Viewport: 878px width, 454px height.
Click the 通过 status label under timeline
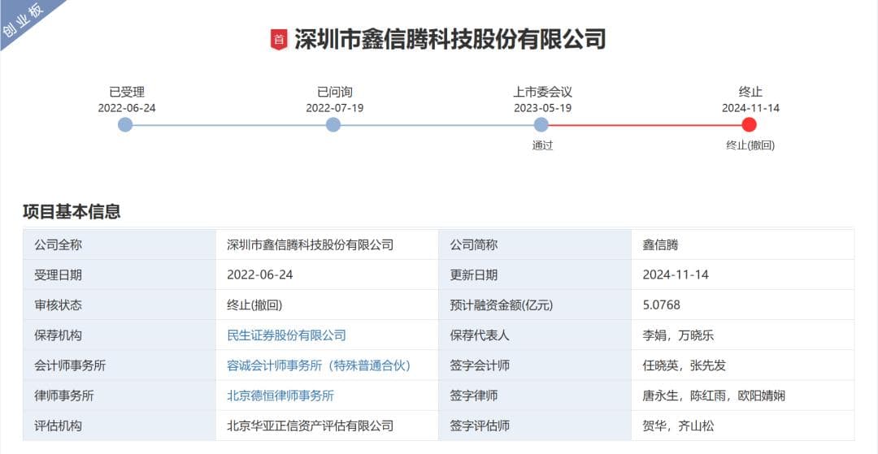(x=542, y=146)
